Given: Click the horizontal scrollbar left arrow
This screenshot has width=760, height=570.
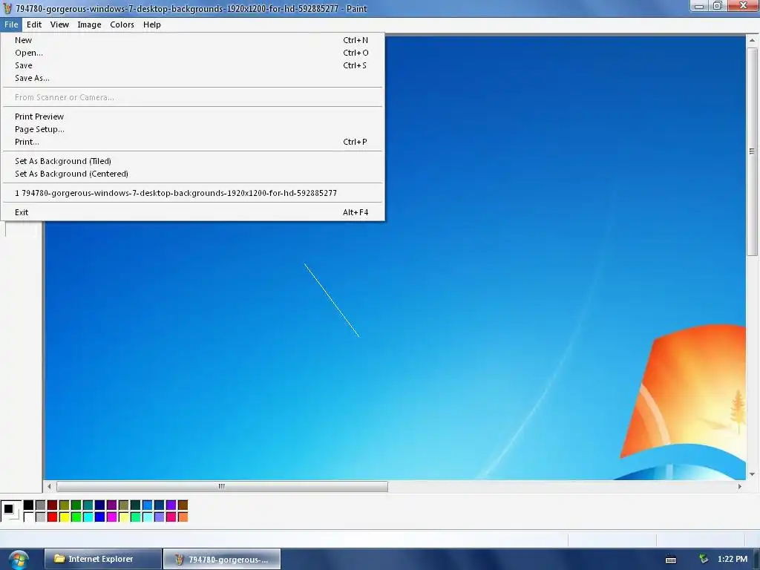Looking at the screenshot, I should 49,486.
